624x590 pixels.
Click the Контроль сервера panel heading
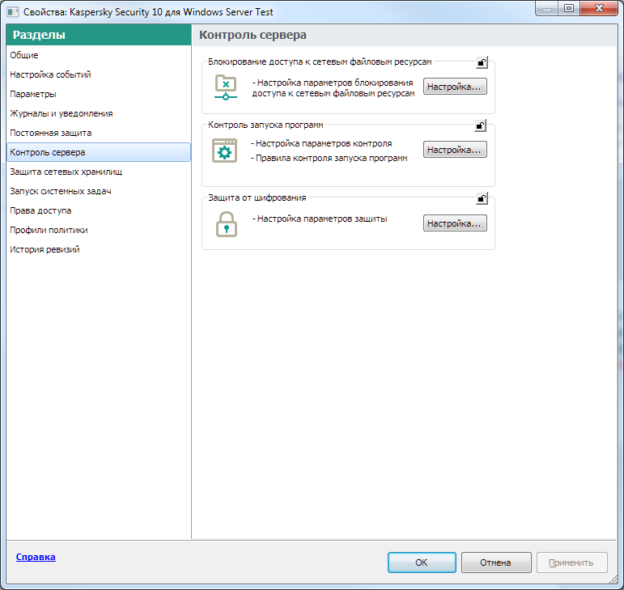pos(253,35)
